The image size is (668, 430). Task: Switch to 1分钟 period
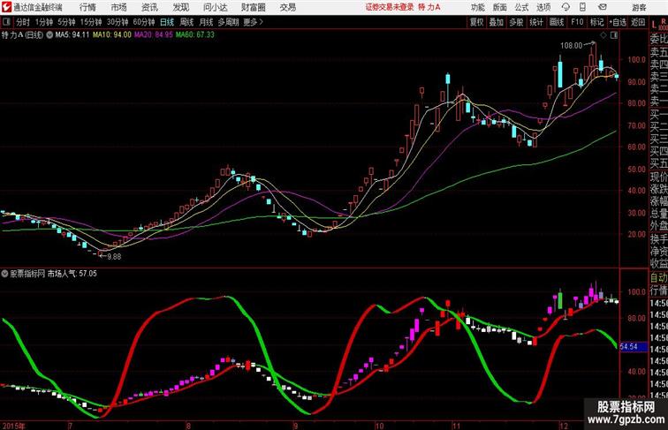coord(44,22)
